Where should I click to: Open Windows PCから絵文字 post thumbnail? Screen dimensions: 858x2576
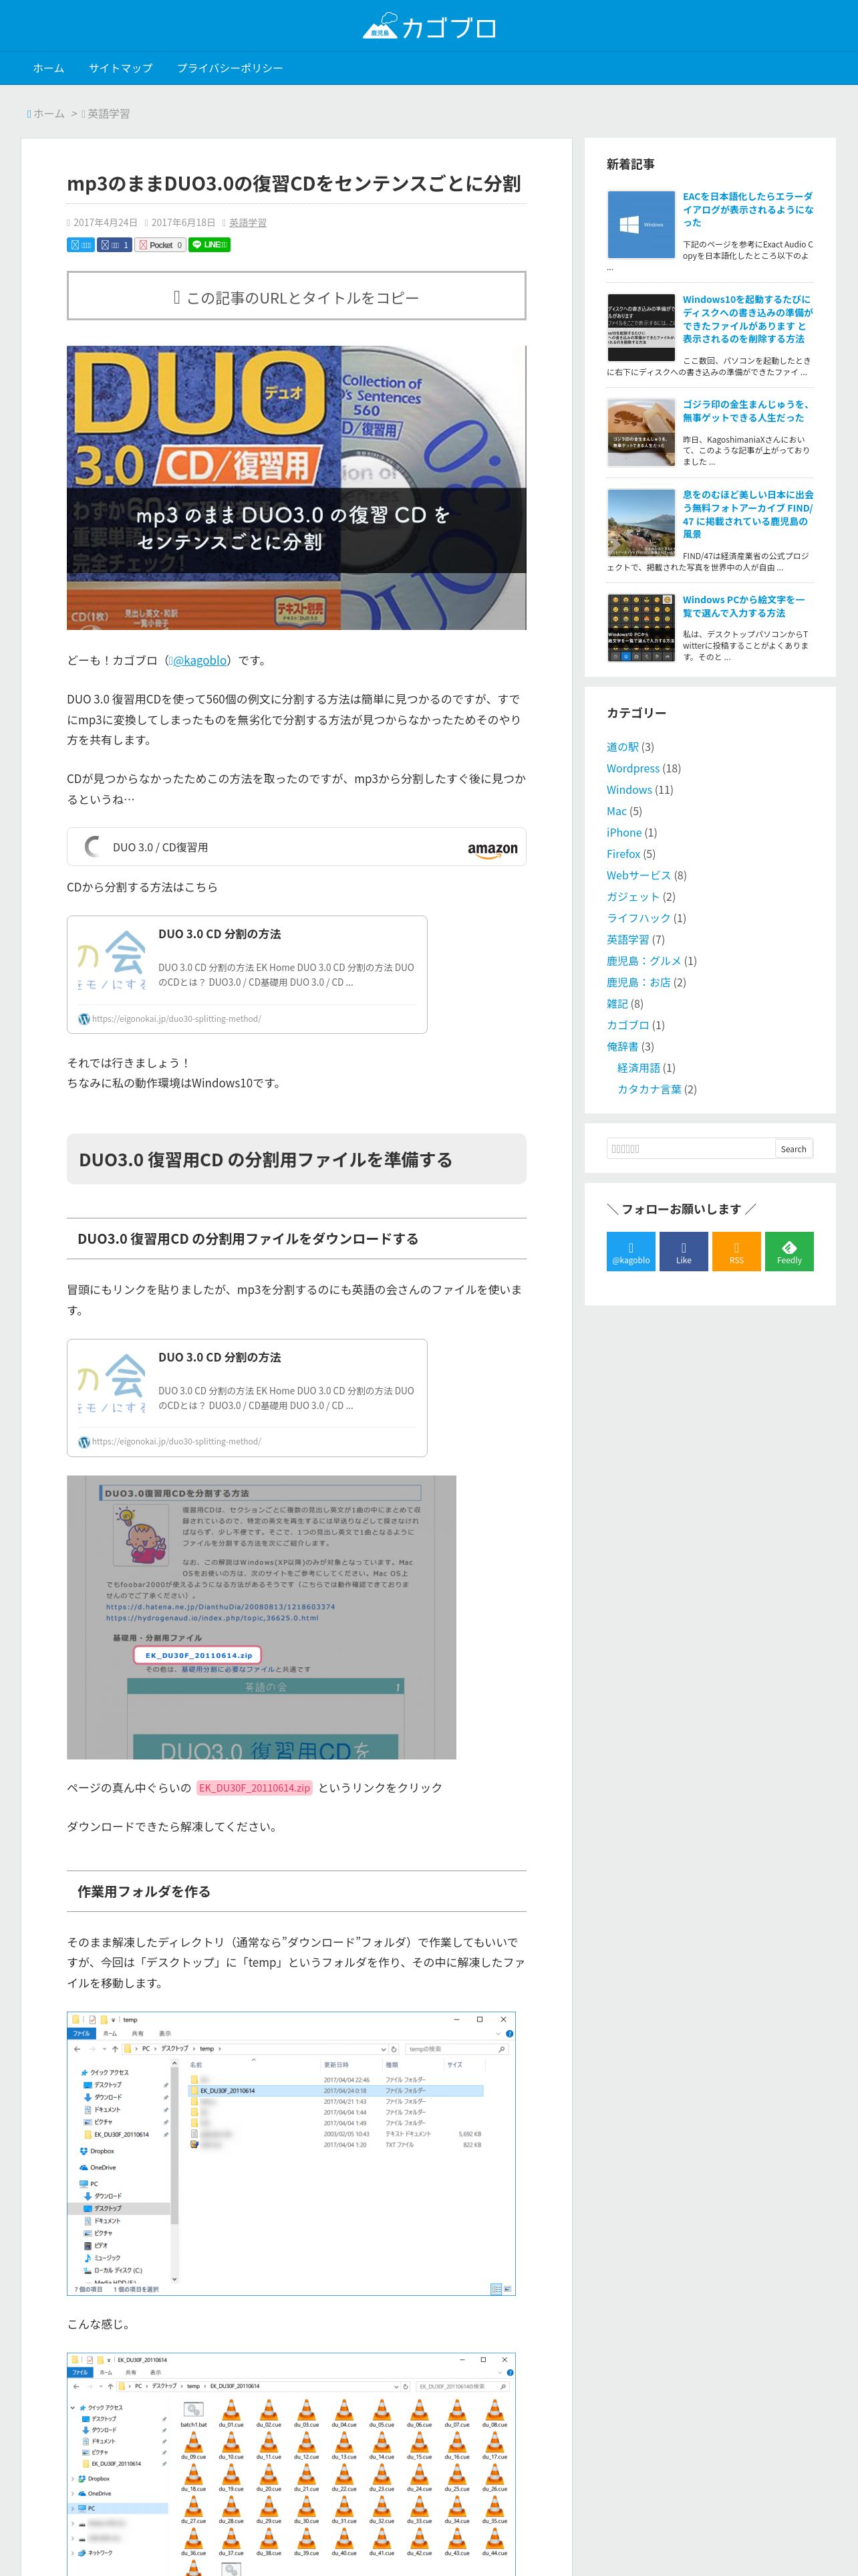[641, 628]
